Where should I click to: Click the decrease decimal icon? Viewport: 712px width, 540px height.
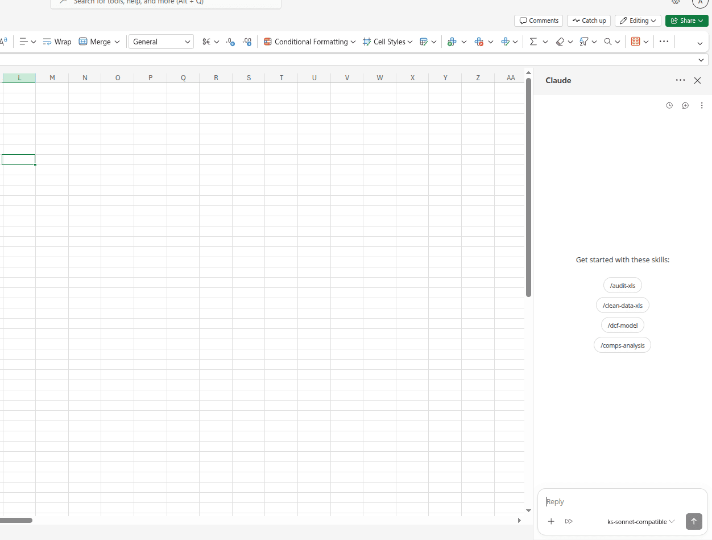click(x=247, y=42)
